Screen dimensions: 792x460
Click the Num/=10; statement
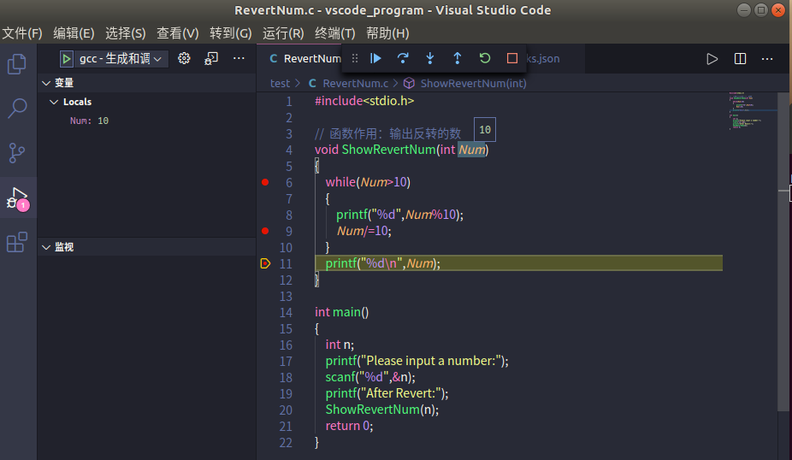(363, 231)
